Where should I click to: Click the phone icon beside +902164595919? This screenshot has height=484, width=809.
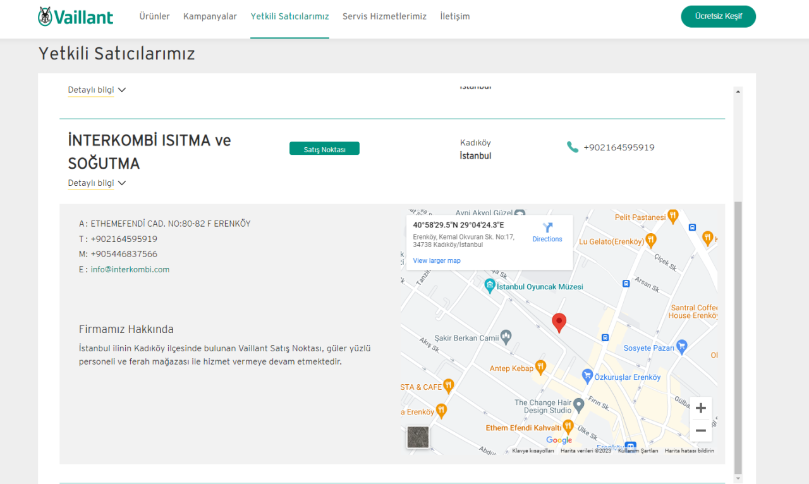tap(572, 146)
